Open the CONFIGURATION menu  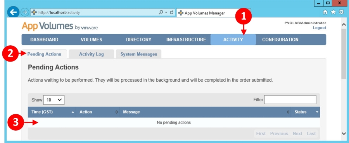click(x=280, y=40)
